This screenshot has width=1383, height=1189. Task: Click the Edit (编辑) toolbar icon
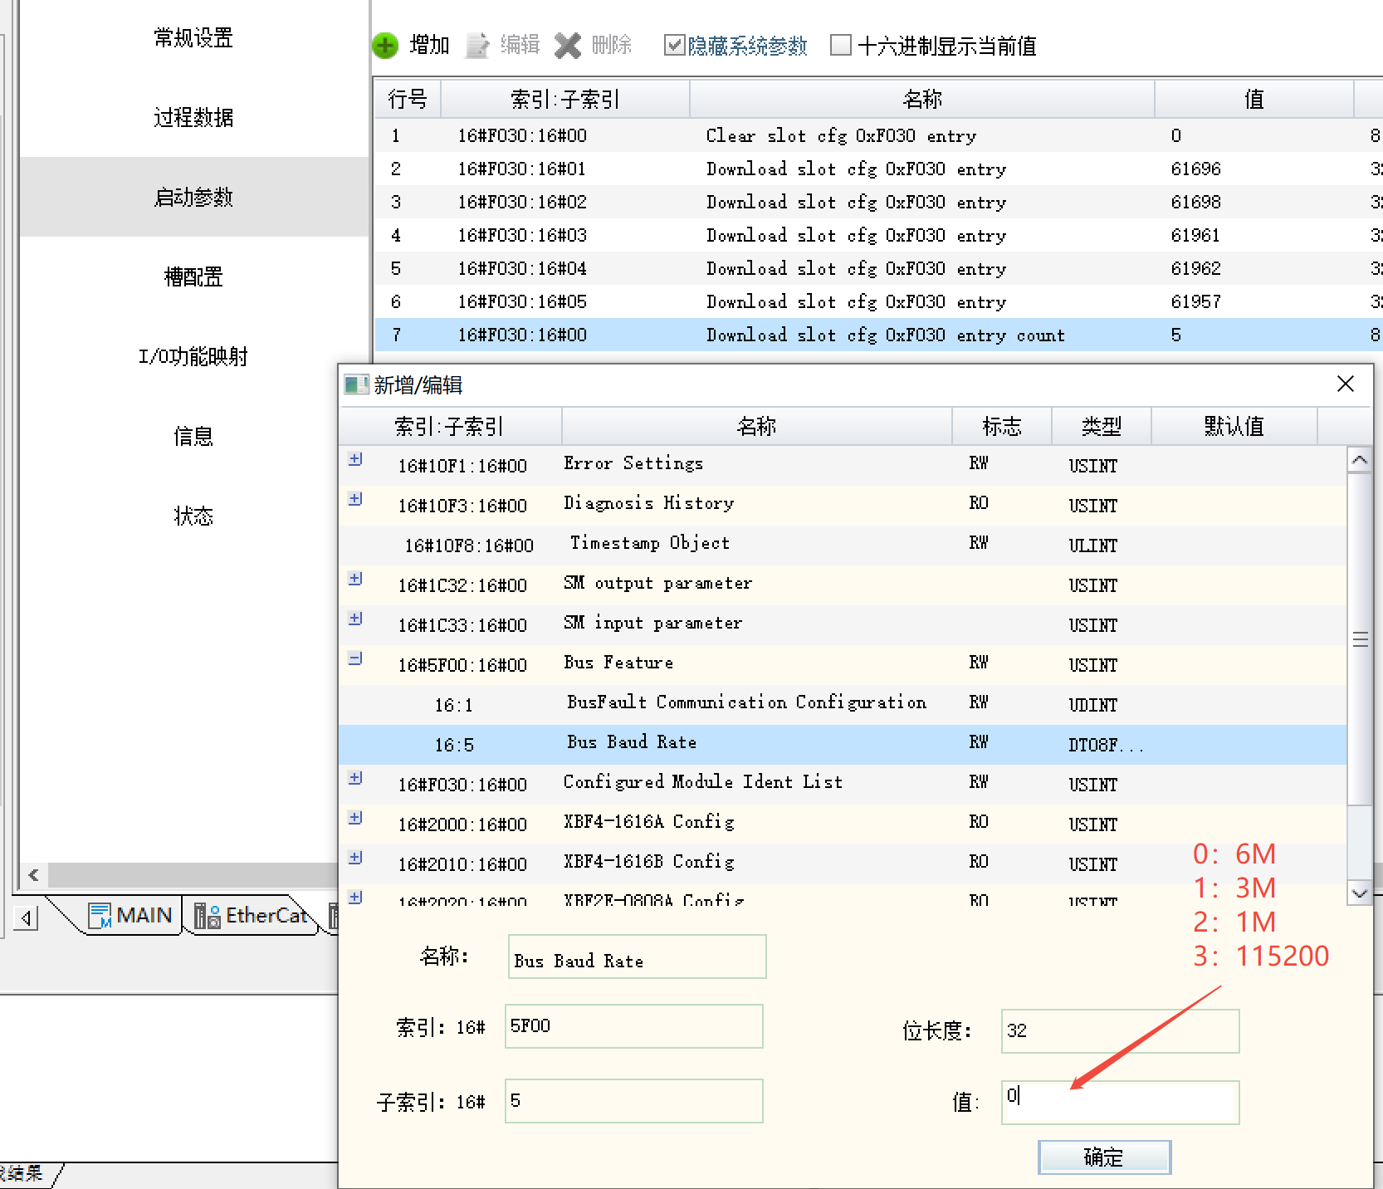[477, 46]
